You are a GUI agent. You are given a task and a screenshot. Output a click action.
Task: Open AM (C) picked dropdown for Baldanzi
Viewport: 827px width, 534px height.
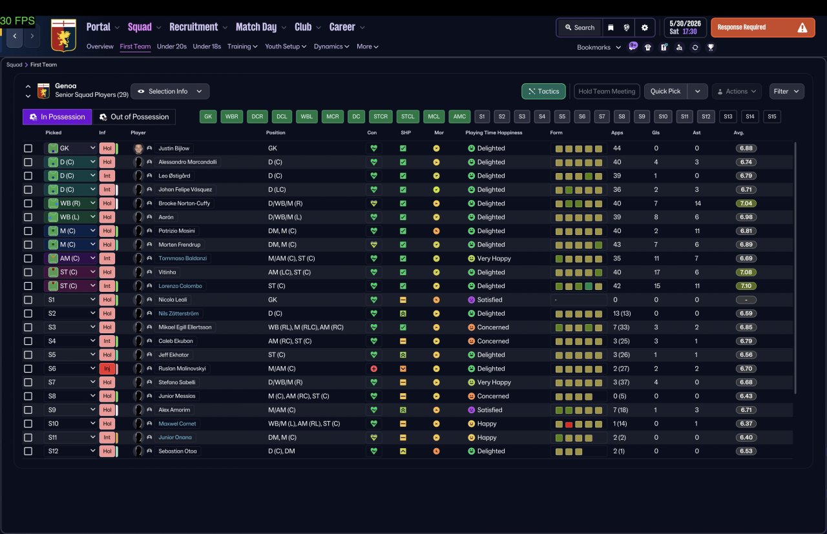70,258
